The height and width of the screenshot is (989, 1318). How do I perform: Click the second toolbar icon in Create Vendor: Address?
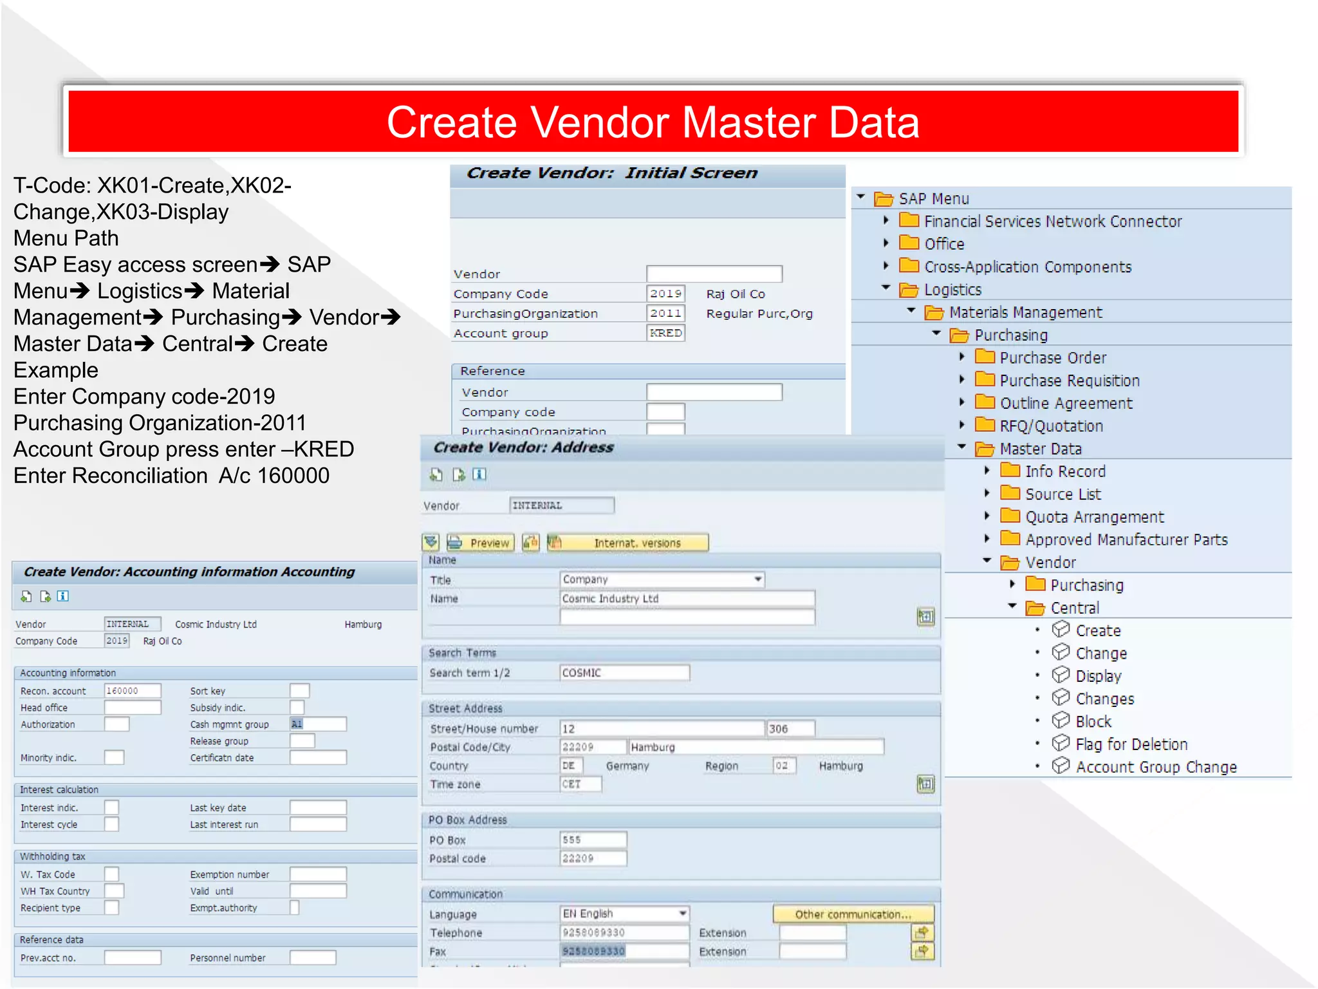(458, 475)
